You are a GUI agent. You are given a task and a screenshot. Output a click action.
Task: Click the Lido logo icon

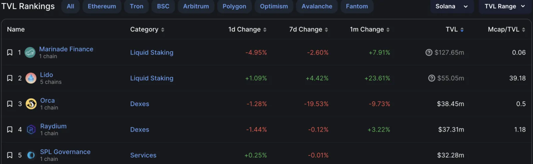(x=31, y=78)
